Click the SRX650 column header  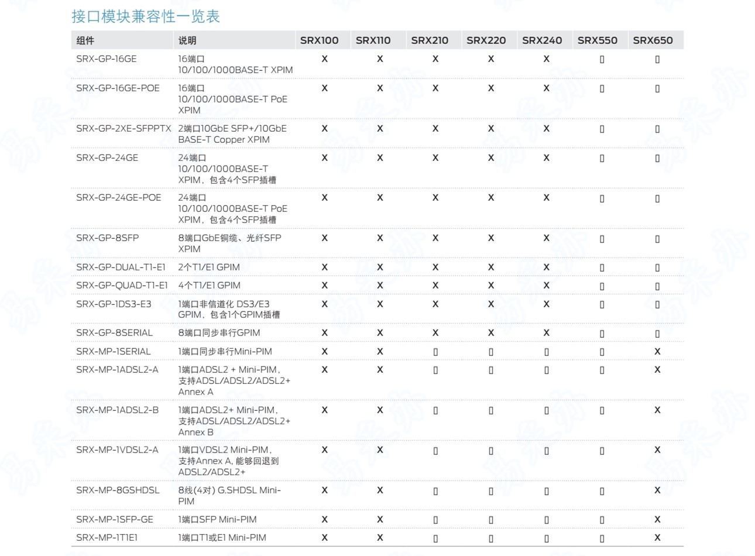[653, 40]
